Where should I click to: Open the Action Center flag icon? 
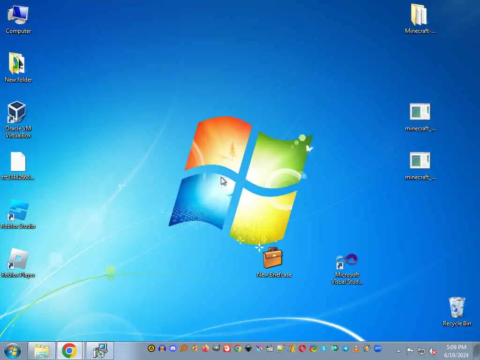click(x=410, y=351)
